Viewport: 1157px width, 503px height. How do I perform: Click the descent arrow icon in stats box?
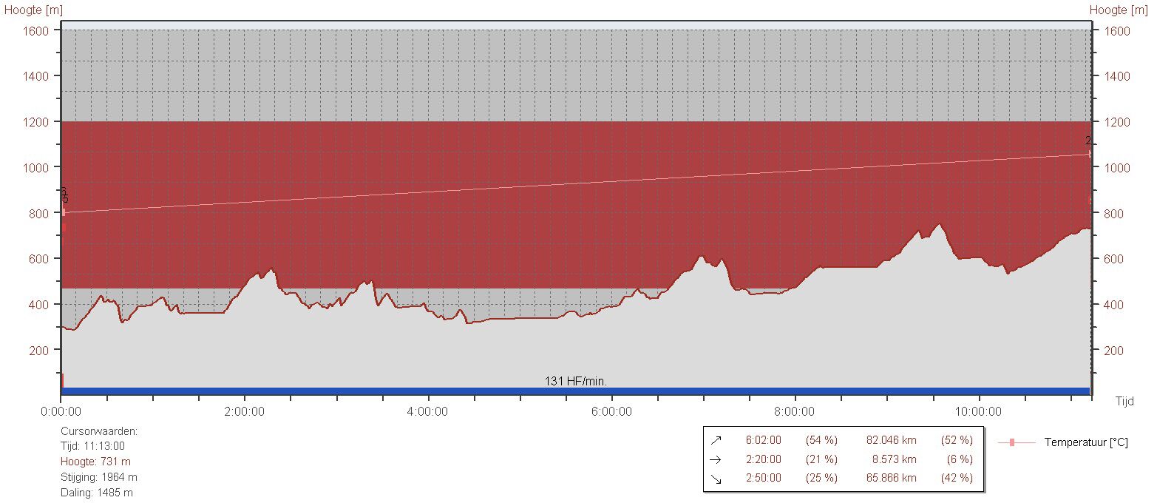[x=715, y=479]
